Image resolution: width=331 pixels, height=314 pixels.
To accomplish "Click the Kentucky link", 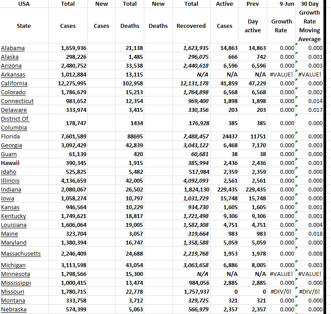I will (14, 216).
